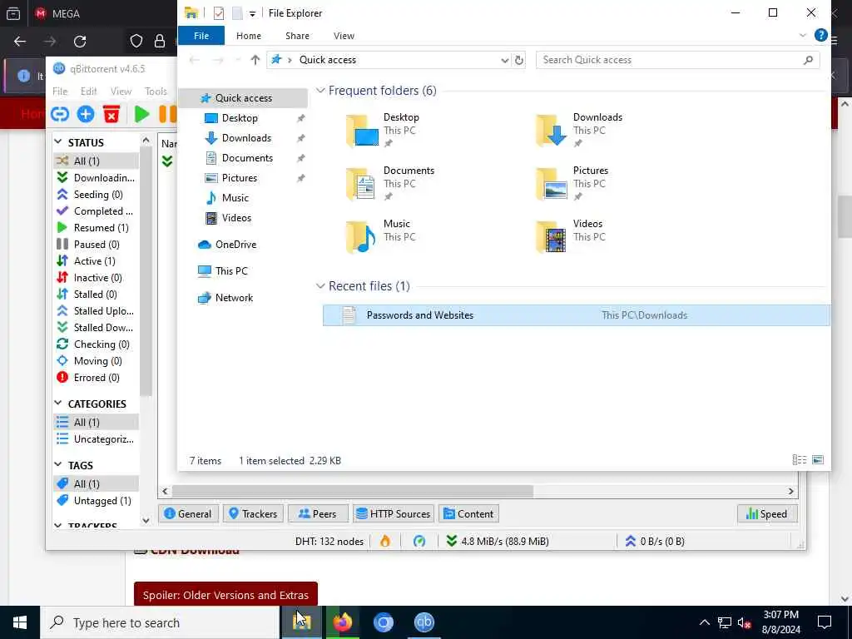Screen dimensions: 852x639
Task: Collapse Recent files group in File Explorer
Action: click(320, 286)
